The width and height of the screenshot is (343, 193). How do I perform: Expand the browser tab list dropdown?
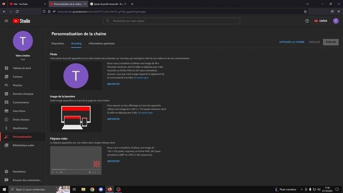coord(308,4)
